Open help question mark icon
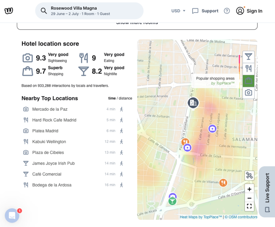 pyautogui.click(x=227, y=11)
